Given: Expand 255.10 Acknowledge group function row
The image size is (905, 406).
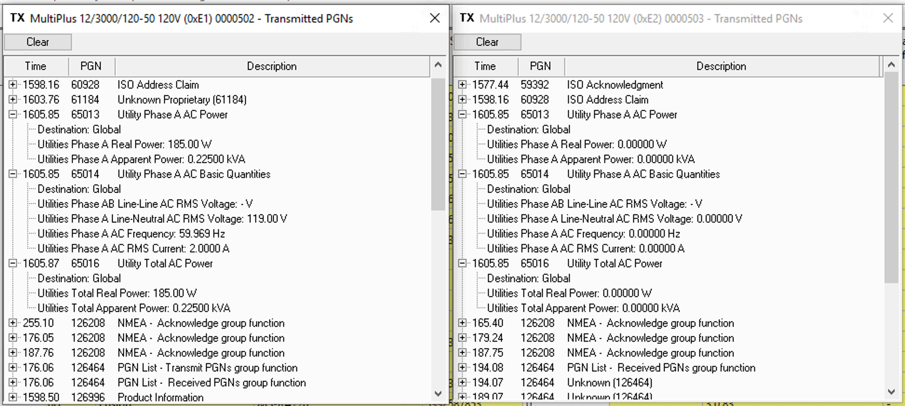Looking at the screenshot, I should pyautogui.click(x=13, y=323).
